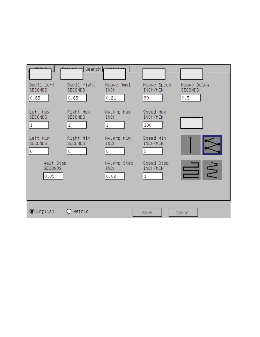The image size is (260, 337).
Task: Focus the Right Min seconds field
Action: click(x=77, y=151)
